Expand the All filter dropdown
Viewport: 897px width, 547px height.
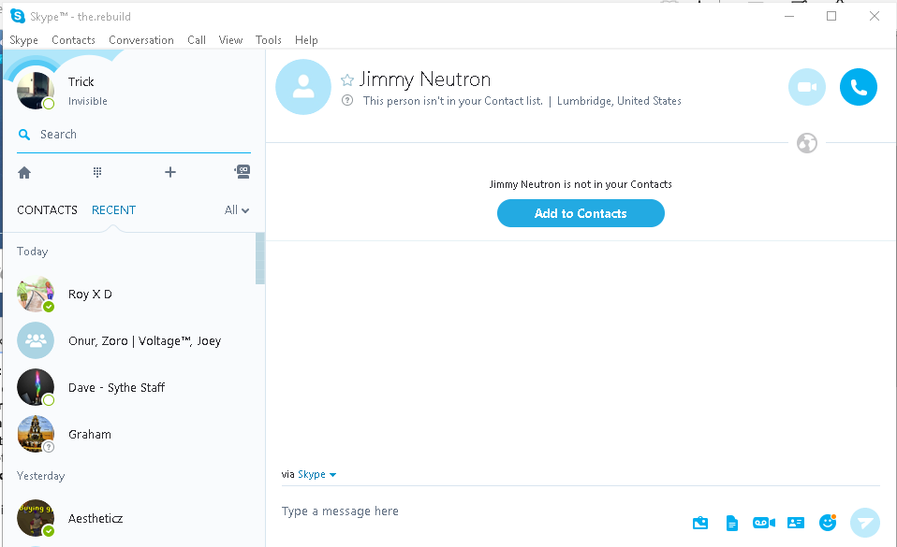[236, 209]
